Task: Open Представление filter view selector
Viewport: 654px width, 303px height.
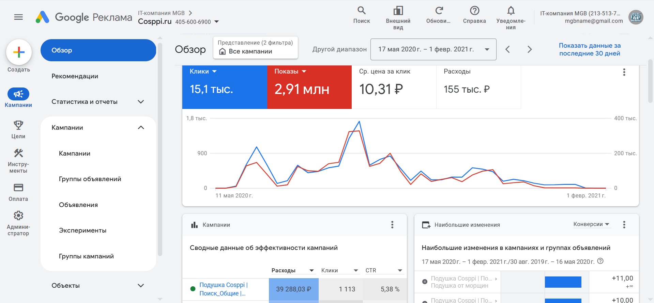Action: (255, 47)
